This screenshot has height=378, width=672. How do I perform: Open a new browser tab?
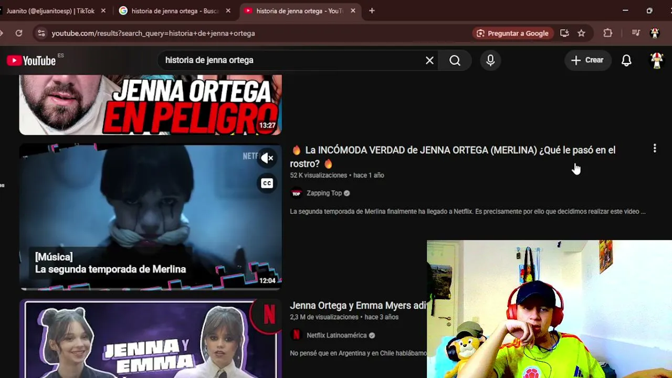point(372,10)
